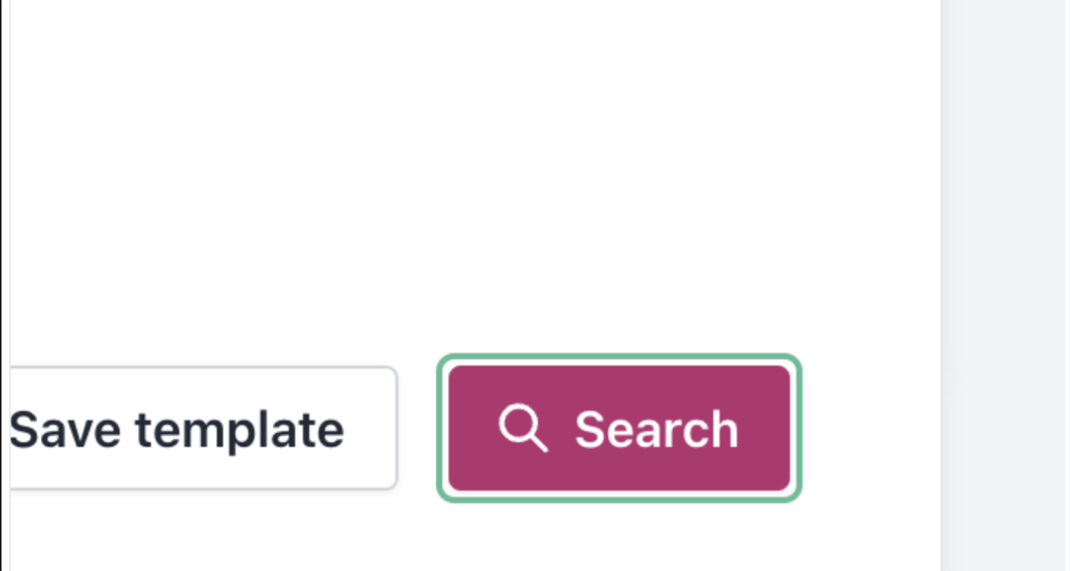
Task: Save the current filters as a template
Action: pyautogui.click(x=203, y=428)
